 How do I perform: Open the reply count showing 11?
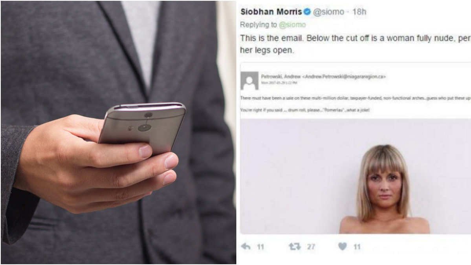coord(260,247)
